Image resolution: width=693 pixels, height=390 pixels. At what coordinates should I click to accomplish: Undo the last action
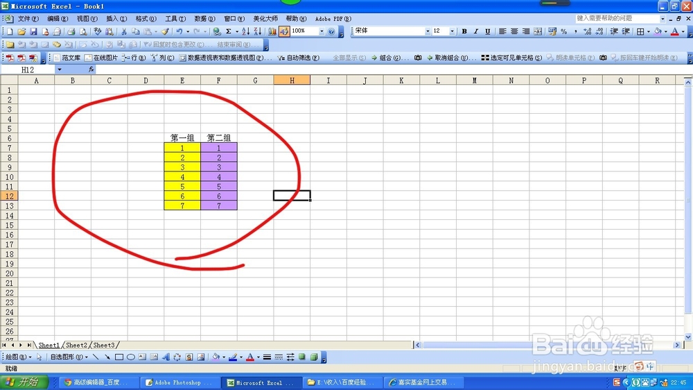pos(179,31)
